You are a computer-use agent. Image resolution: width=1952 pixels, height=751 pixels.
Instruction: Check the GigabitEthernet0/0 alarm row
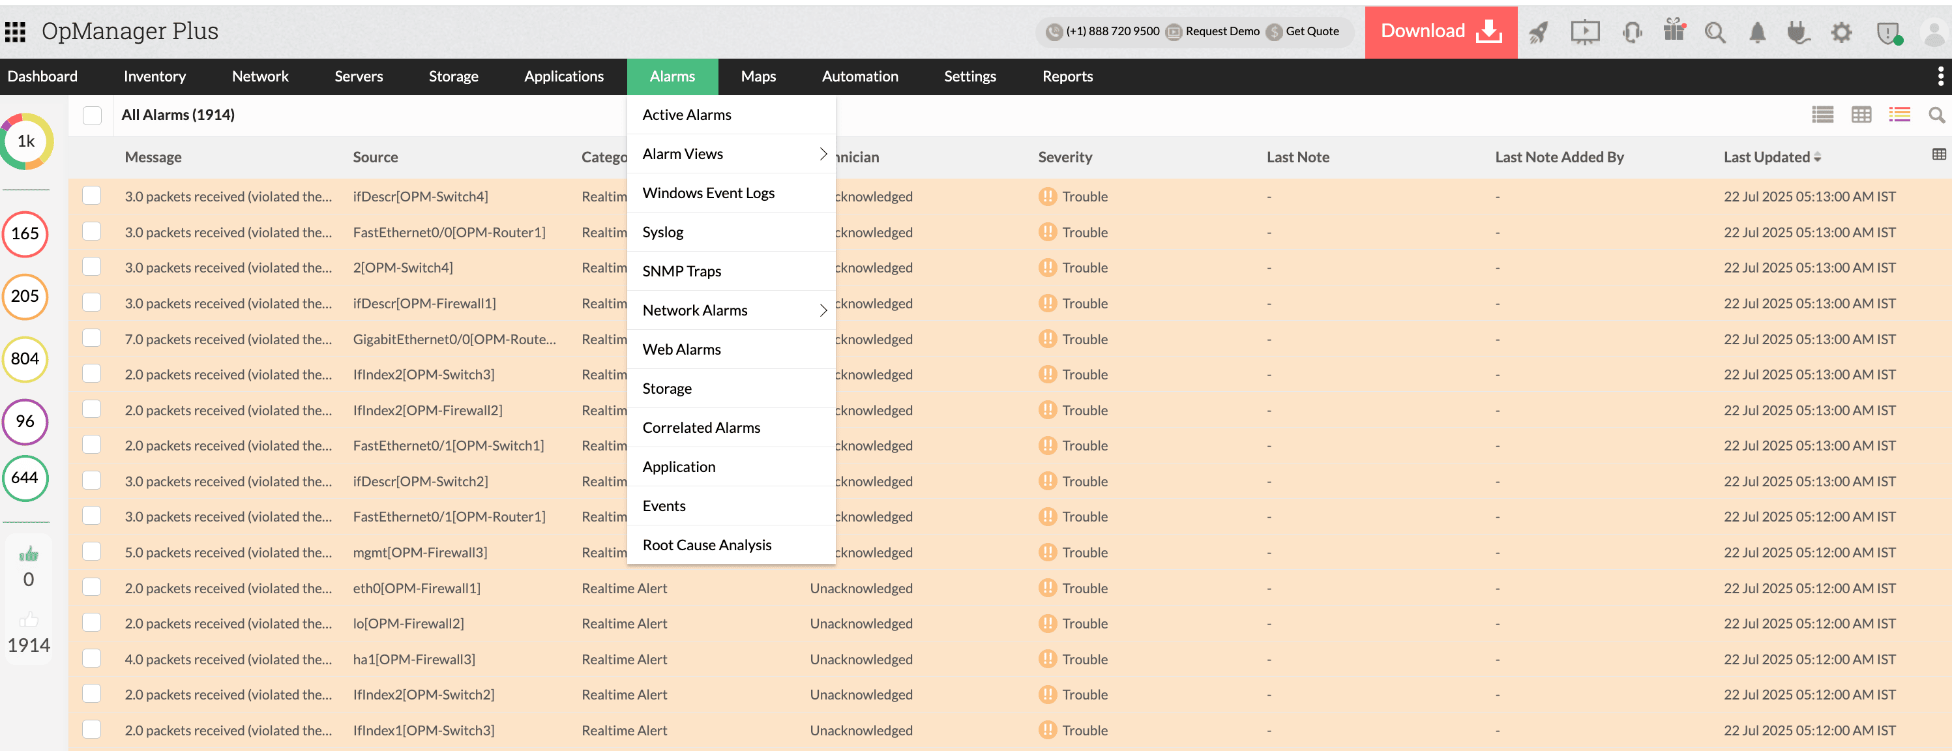coord(92,338)
